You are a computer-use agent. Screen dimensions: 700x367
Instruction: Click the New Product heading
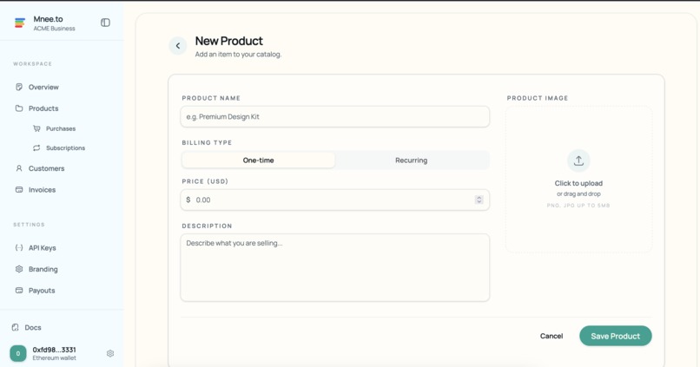click(229, 41)
